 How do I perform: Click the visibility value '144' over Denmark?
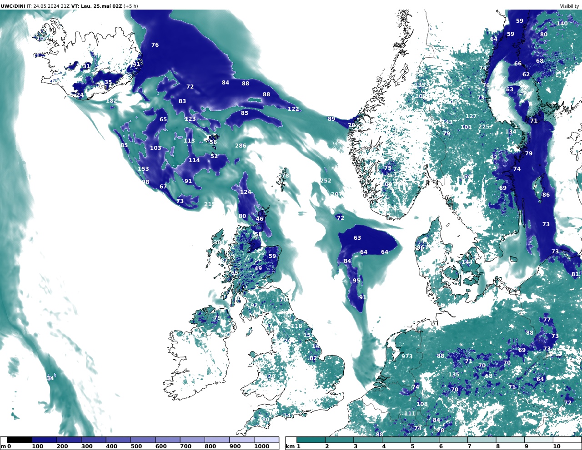(x=467, y=262)
